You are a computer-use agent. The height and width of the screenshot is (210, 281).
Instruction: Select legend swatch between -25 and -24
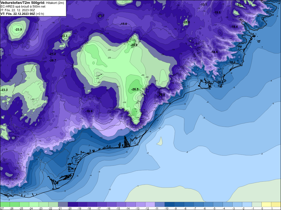(x=24, y=204)
